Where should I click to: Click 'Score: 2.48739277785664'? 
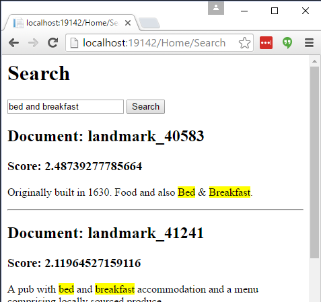[x=75, y=166]
